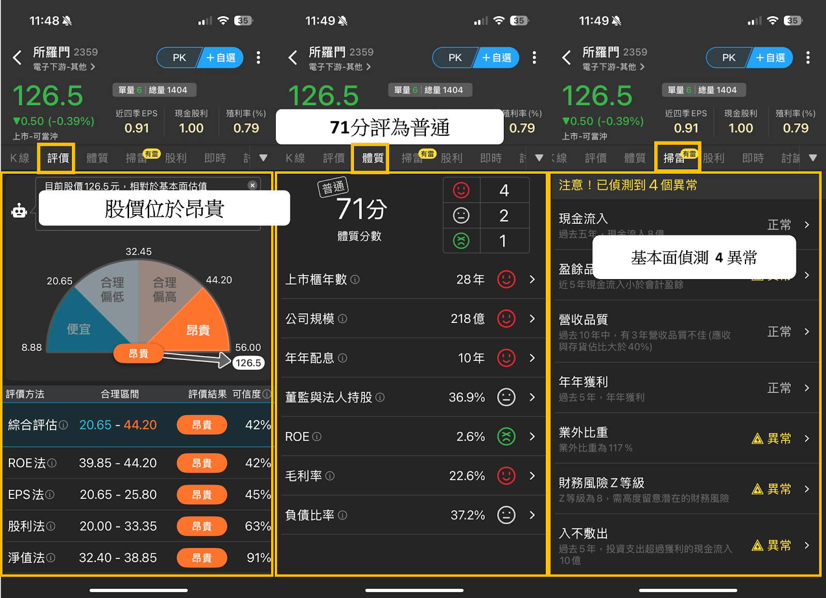Expand the tab list dropdown arrow on left screen
Image resolution: width=826 pixels, height=598 pixels.
[x=263, y=158]
